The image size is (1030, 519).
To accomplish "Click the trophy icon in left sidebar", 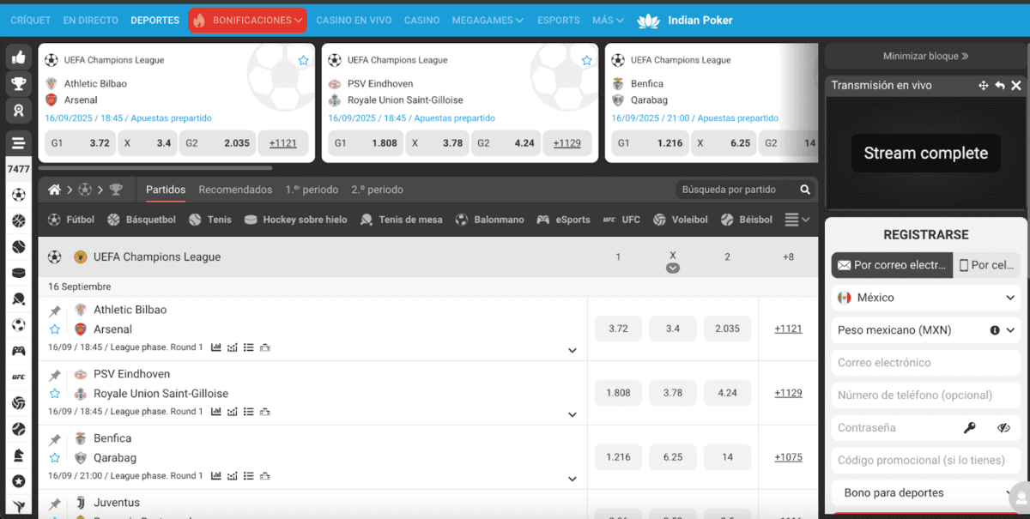I will coord(18,84).
